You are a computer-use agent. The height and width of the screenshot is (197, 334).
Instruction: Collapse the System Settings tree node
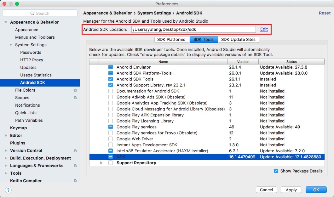point(11,45)
